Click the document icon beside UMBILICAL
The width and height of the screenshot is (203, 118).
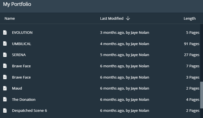pos(5,44)
